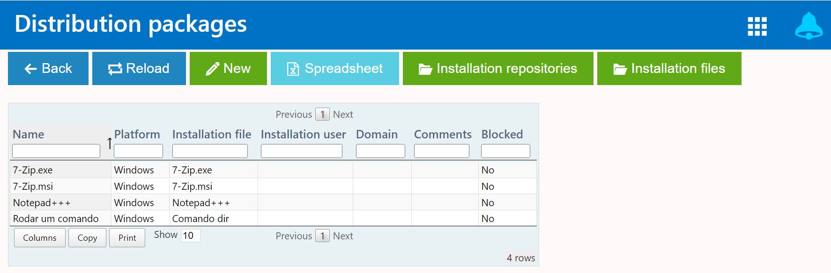Screen dimensions: 831x273
Task: Open the Notepad+++ package row
Action: pos(42,203)
